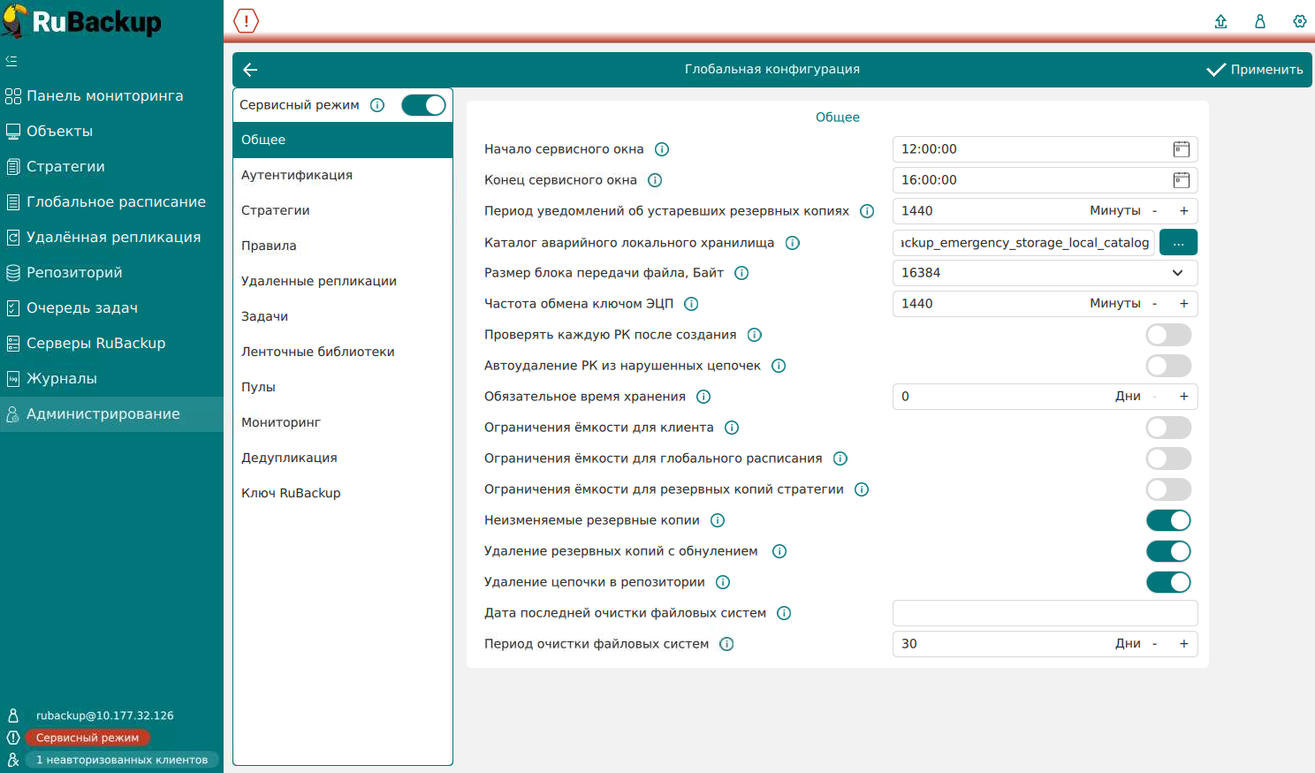Click the red Сервисный режим status badge
1315x773 pixels.
pyautogui.click(x=87, y=738)
